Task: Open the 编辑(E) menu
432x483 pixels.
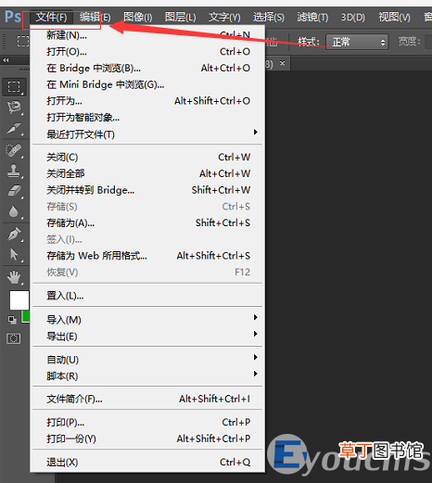Action: [95, 17]
